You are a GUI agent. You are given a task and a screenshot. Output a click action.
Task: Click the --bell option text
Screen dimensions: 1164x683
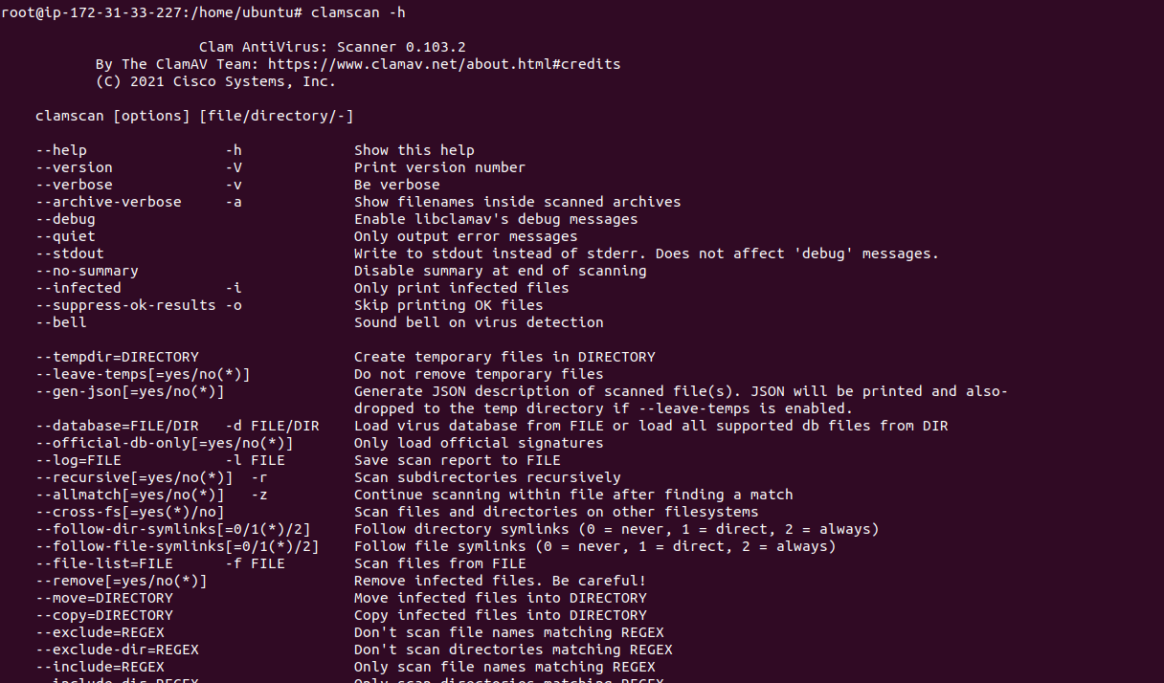[x=61, y=322]
